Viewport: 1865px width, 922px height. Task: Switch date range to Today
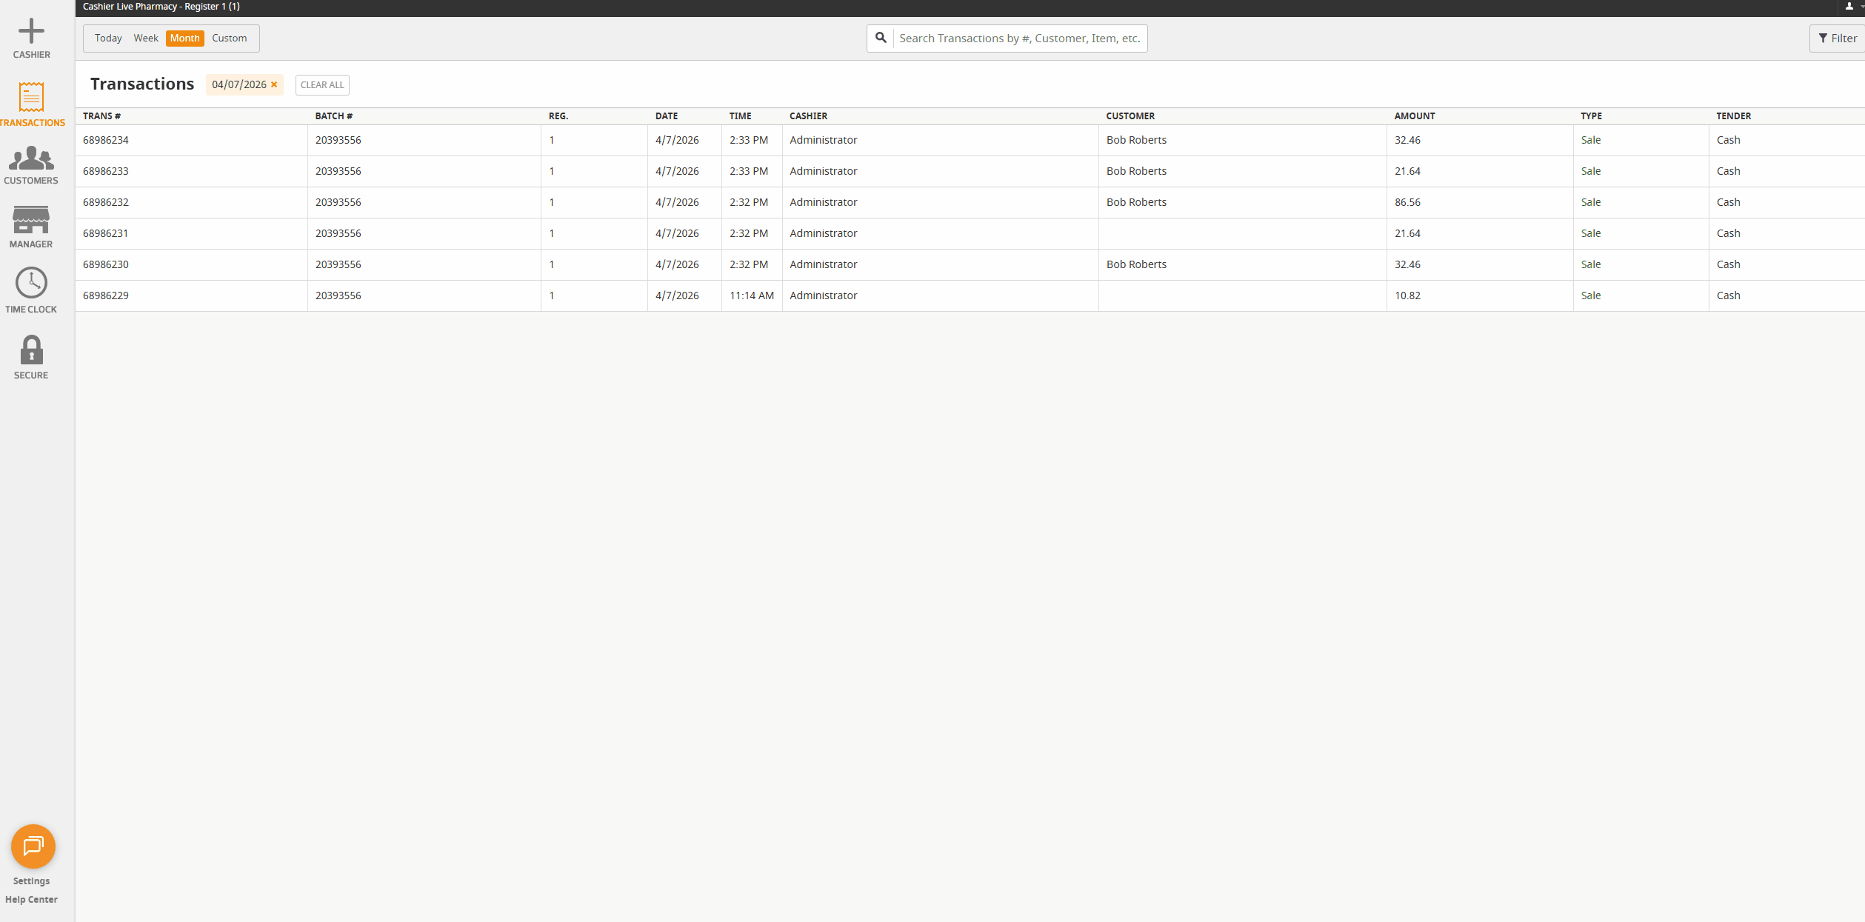coord(108,38)
